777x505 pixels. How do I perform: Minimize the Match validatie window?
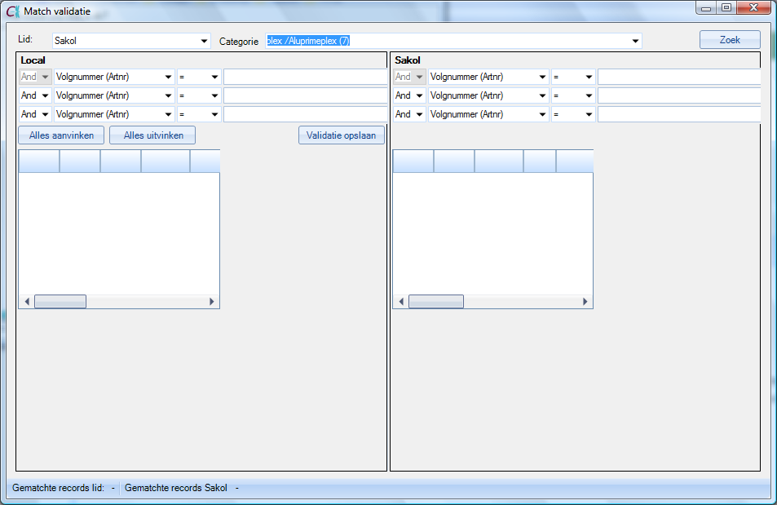(x=706, y=7)
